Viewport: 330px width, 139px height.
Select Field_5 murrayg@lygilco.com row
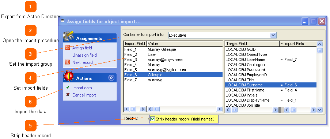point(173,70)
